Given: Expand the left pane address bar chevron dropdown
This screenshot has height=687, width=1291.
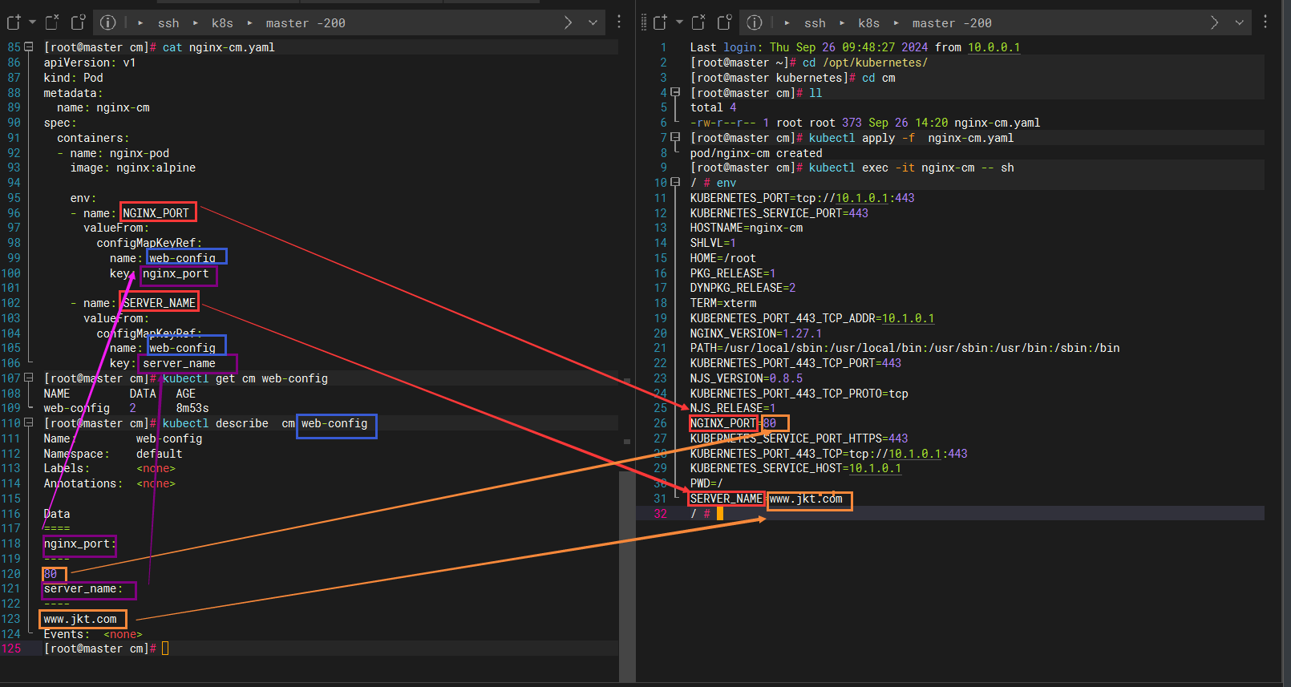Looking at the screenshot, I should tap(593, 22).
